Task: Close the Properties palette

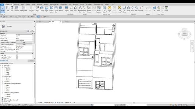Action: 34,21
